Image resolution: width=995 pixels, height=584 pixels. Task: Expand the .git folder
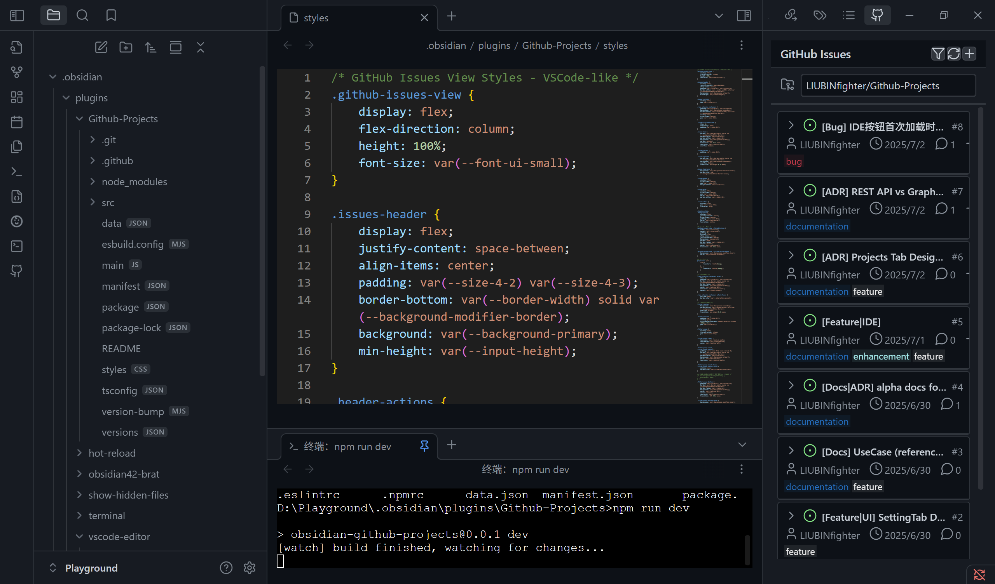click(93, 140)
